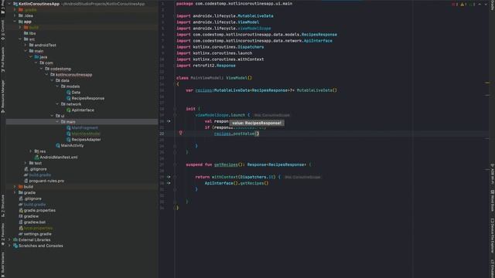Image resolution: width=495 pixels, height=278 pixels.
Task: Click the gradle.properties file icon
Action: tap(21, 210)
